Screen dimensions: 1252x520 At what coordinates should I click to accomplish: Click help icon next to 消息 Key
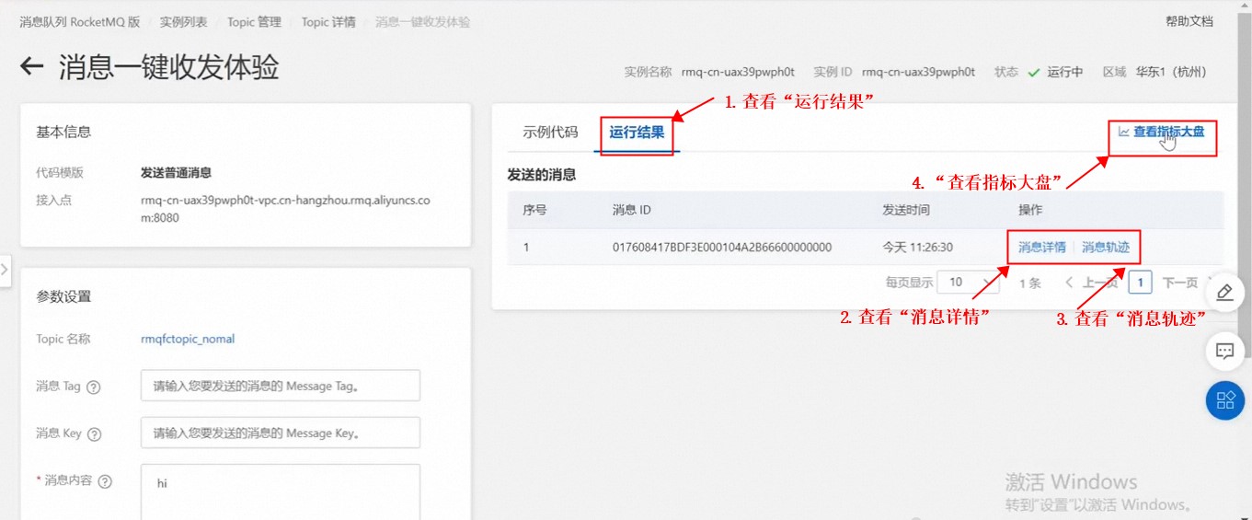[94, 434]
